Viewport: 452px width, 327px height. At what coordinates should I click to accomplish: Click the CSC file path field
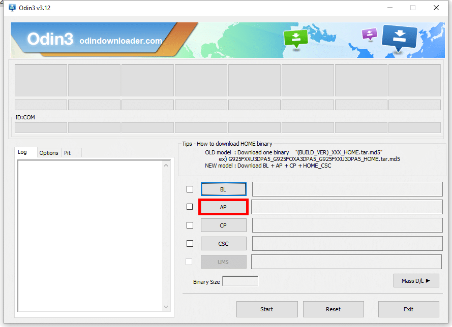pos(347,244)
